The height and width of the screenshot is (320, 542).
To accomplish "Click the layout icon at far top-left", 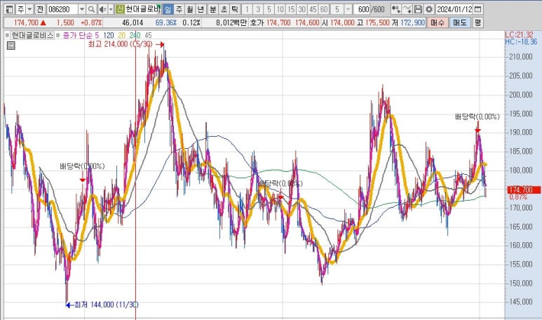I will (x=8, y=9).
